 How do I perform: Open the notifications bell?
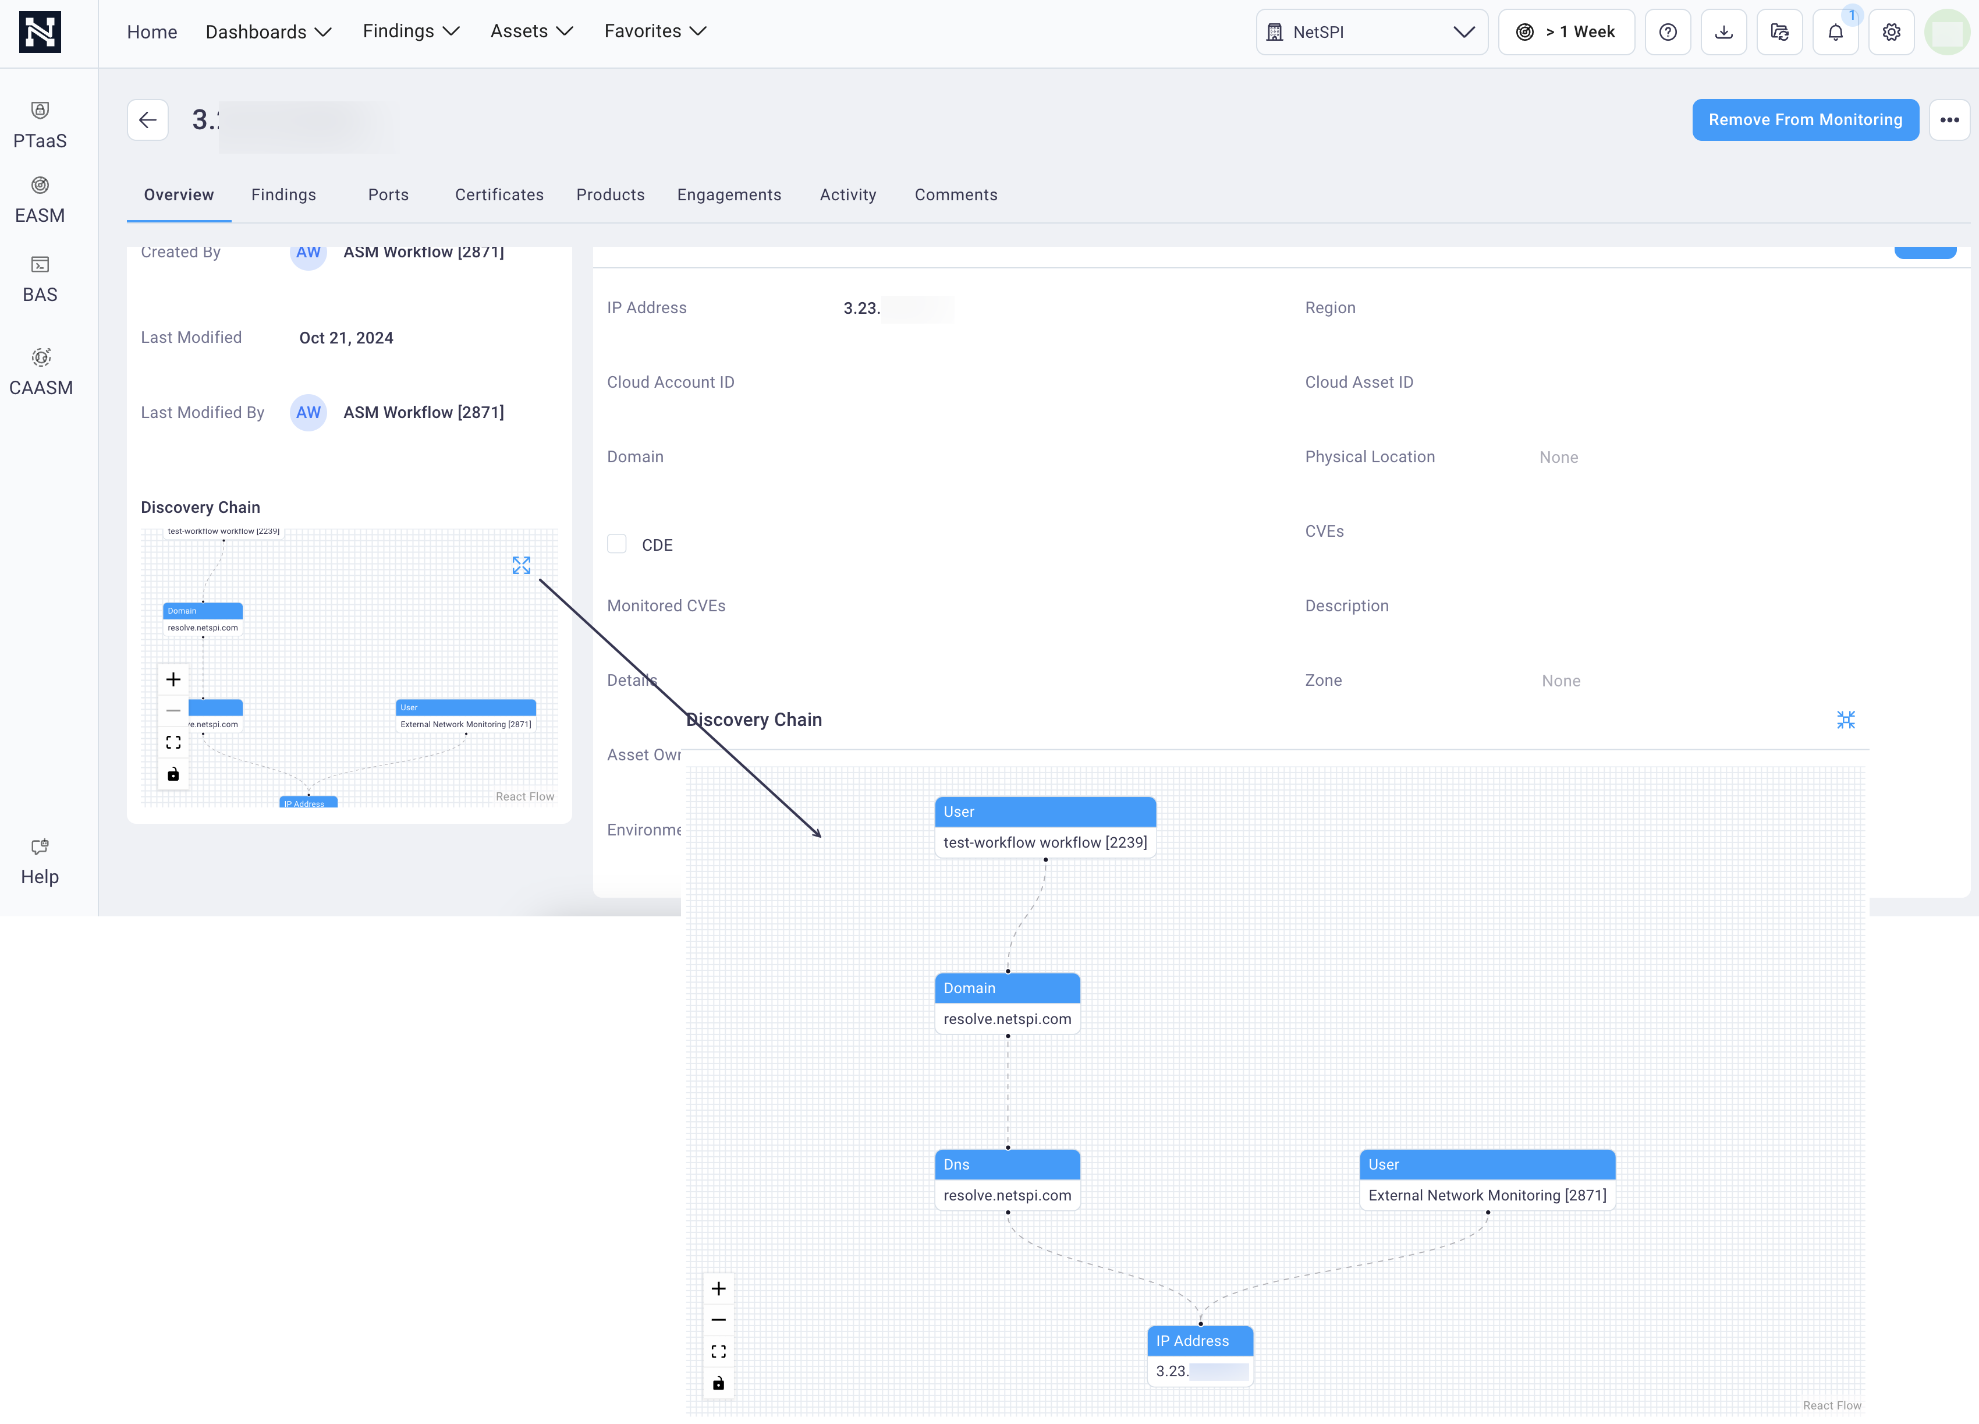pos(1835,32)
